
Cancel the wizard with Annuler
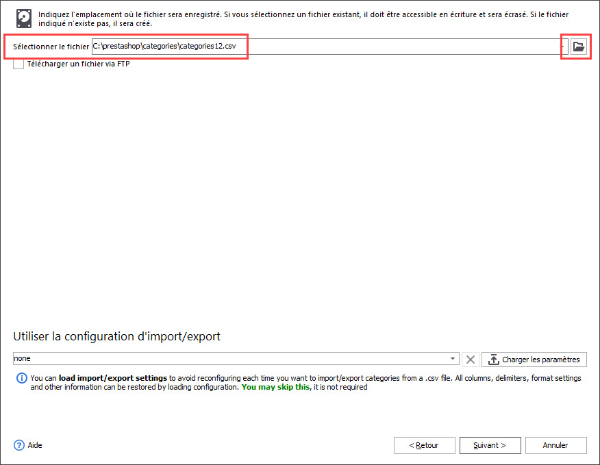coord(555,445)
